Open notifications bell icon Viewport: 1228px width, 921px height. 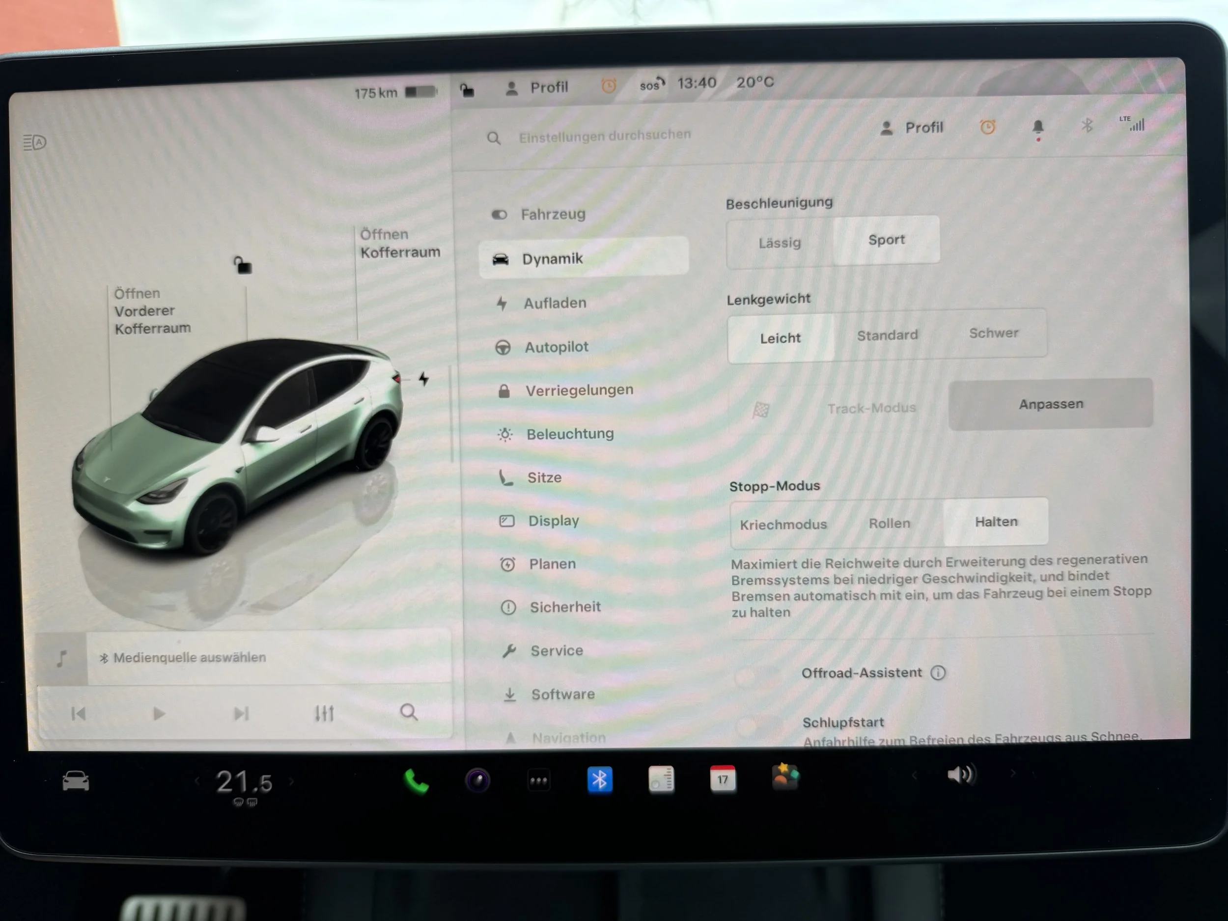tap(1038, 128)
